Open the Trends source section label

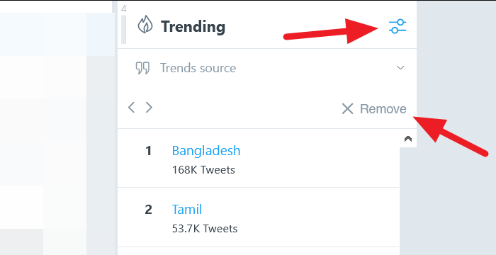pyautogui.click(x=198, y=68)
